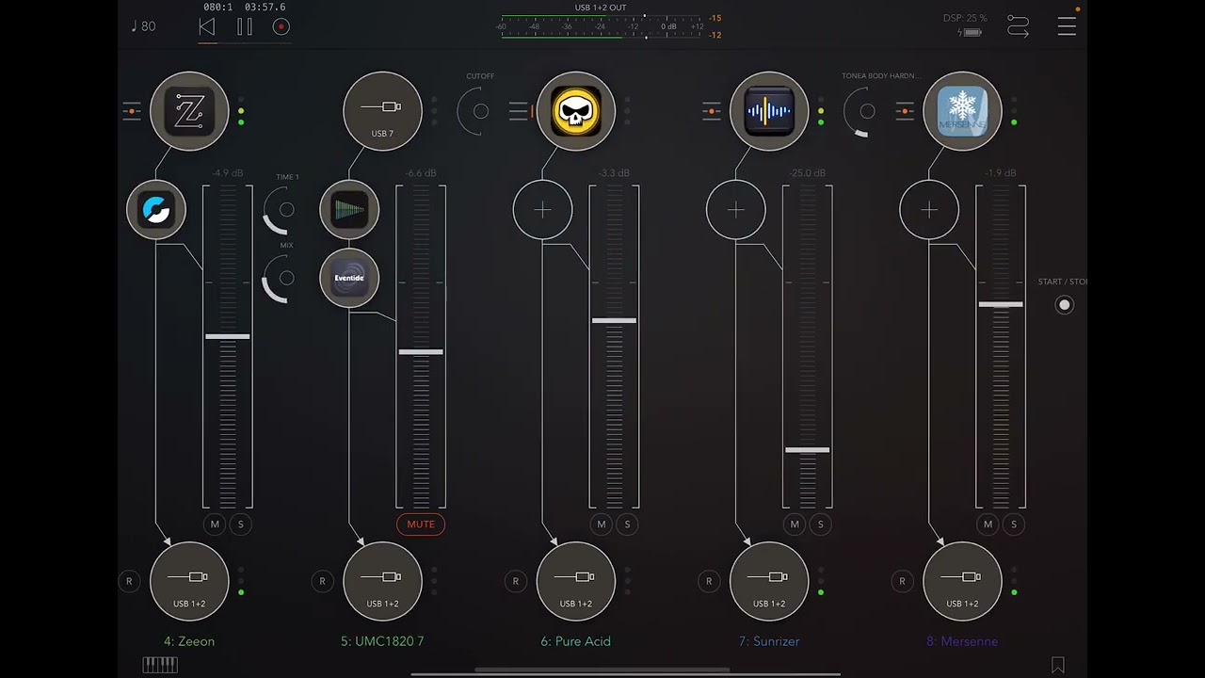Mute the Sunrizer channel
This screenshot has height=678, width=1205.
(x=795, y=525)
